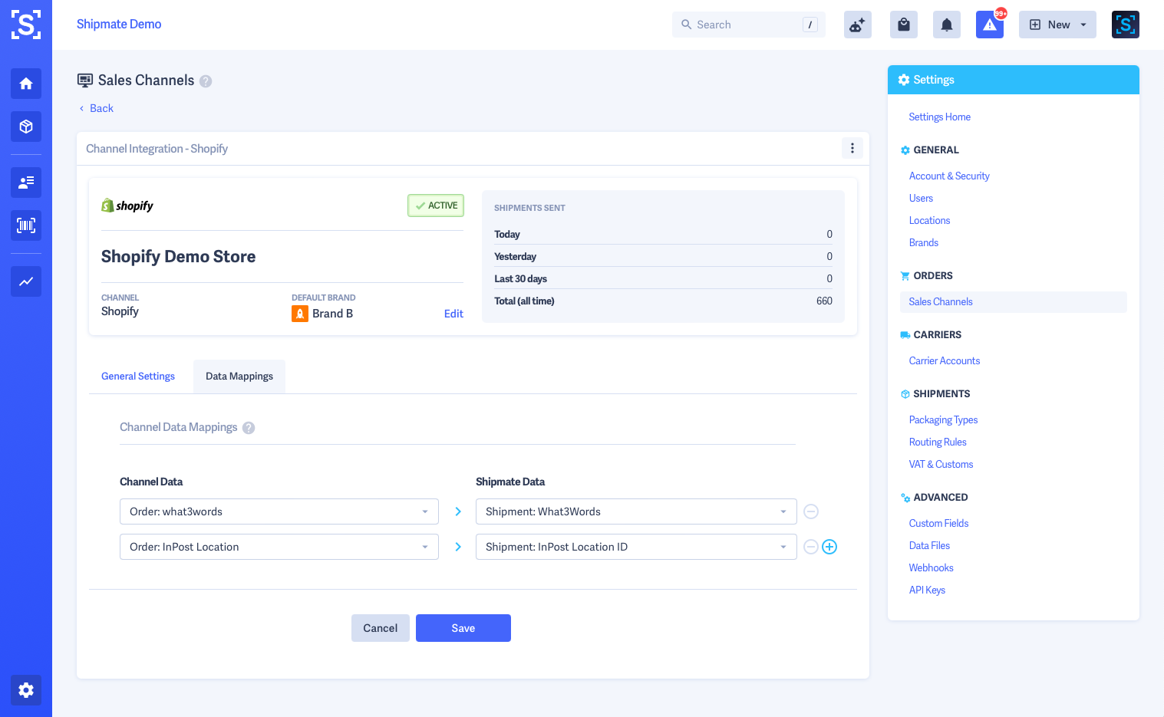Select the Data Mappings tab

pyautogui.click(x=239, y=376)
